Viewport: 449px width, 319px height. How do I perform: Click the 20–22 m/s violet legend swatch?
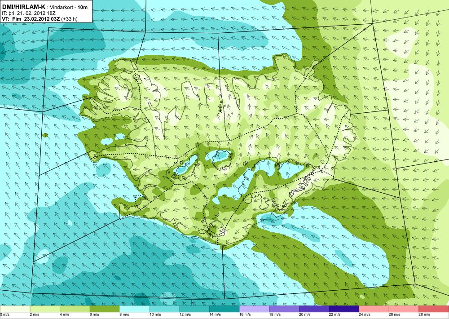click(314, 309)
